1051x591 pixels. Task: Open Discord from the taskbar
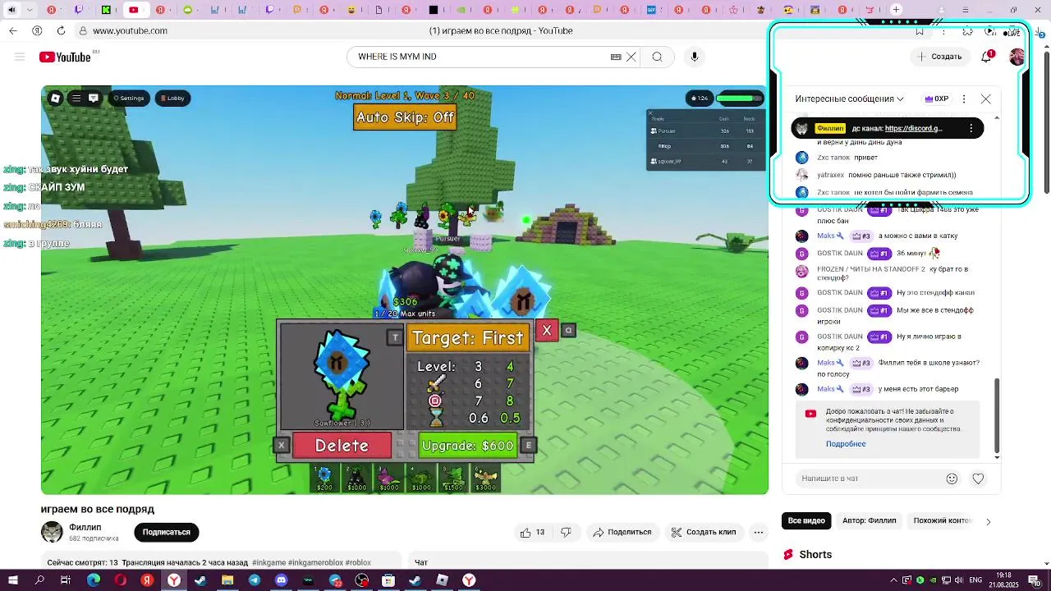point(282,580)
